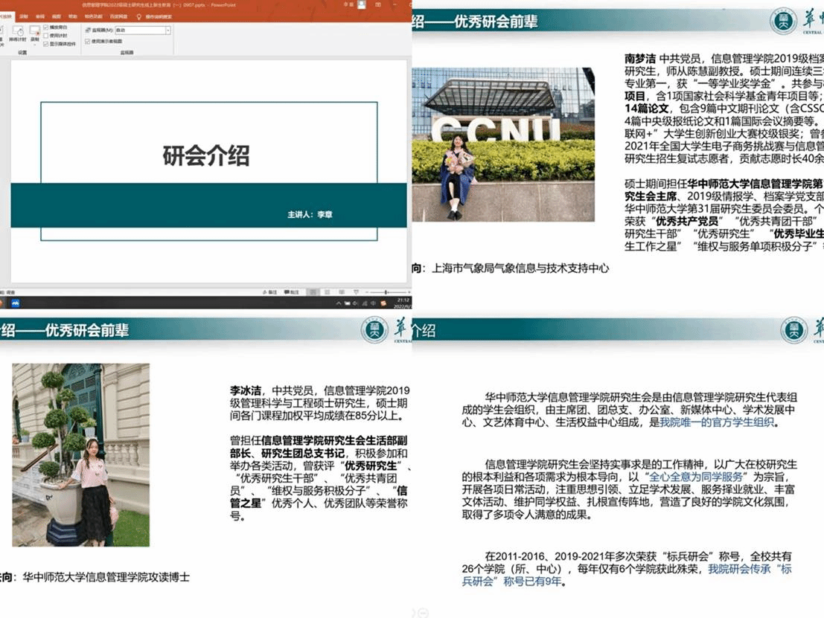
Task: Click the user account avatar in title bar
Action: 361,4
